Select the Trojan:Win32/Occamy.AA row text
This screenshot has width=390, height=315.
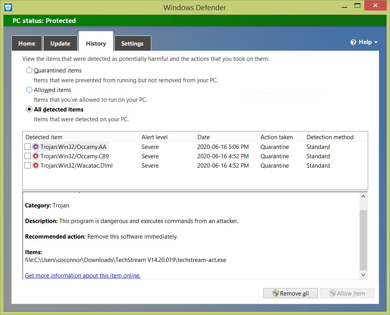click(x=74, y=147)
